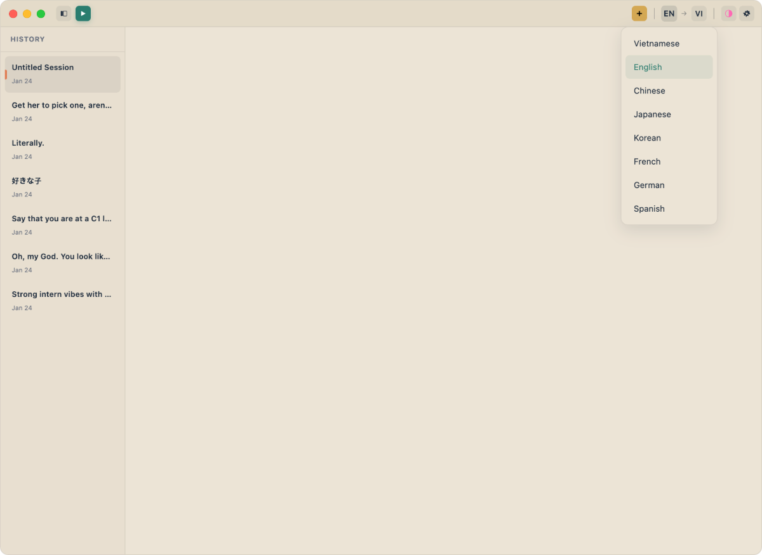Toggle the theme with the half-circle icon
762x555 pixels.
coord(728,13)
